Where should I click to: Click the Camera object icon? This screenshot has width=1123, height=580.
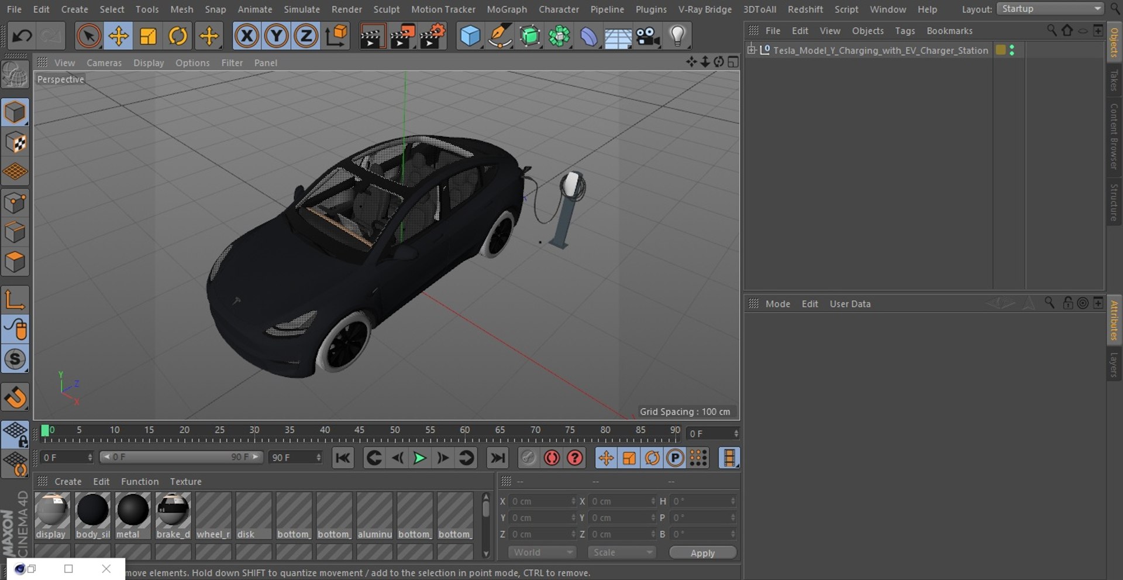(x=647, y=36)
